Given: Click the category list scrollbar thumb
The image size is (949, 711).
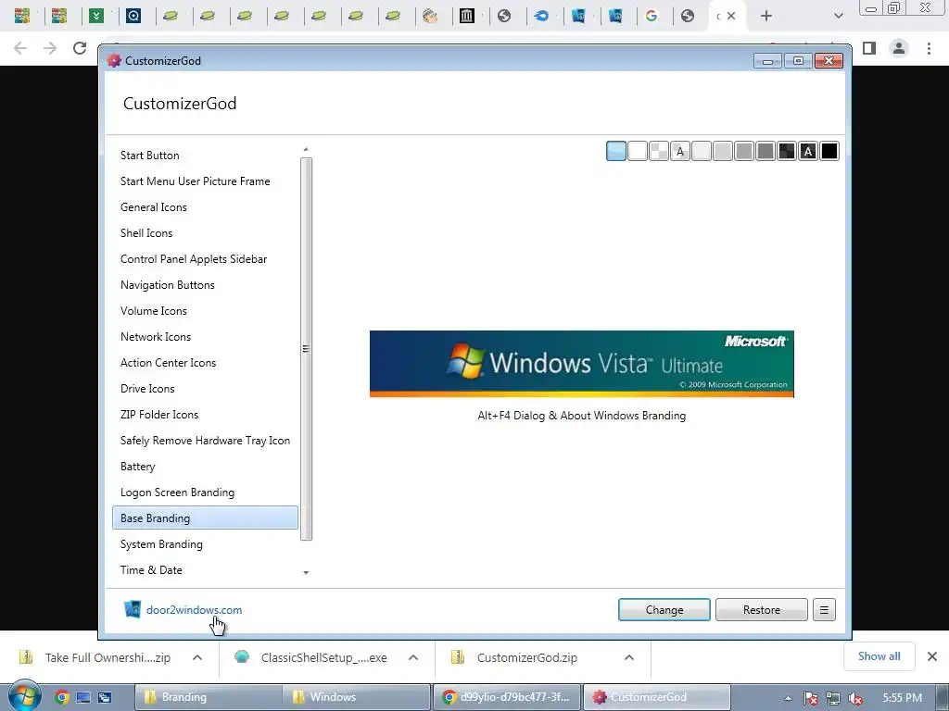Looking at the screenshot, I should point(306,349).
